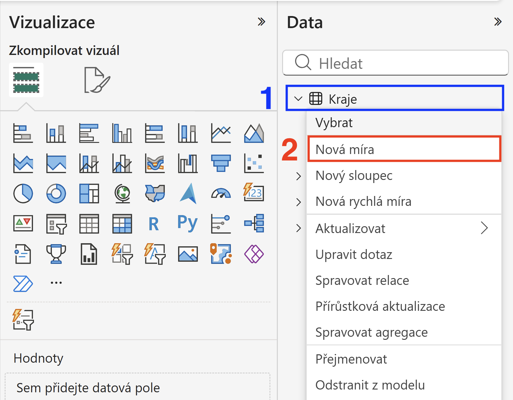The image size is (513, 400).
Task: Expand the field beside Nová rychlá míra
Action: coord(298,202)
